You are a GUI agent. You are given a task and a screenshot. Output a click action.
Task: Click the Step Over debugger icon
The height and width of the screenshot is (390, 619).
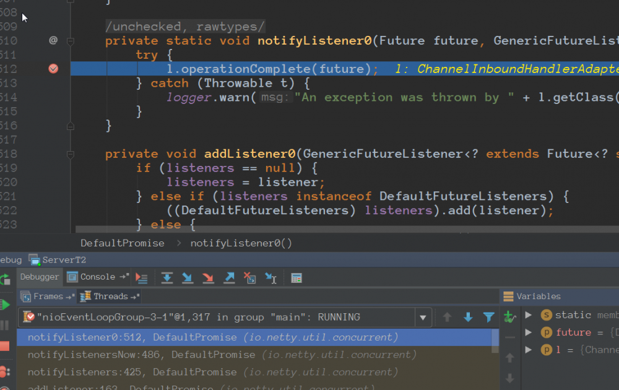tap(167, 278)
